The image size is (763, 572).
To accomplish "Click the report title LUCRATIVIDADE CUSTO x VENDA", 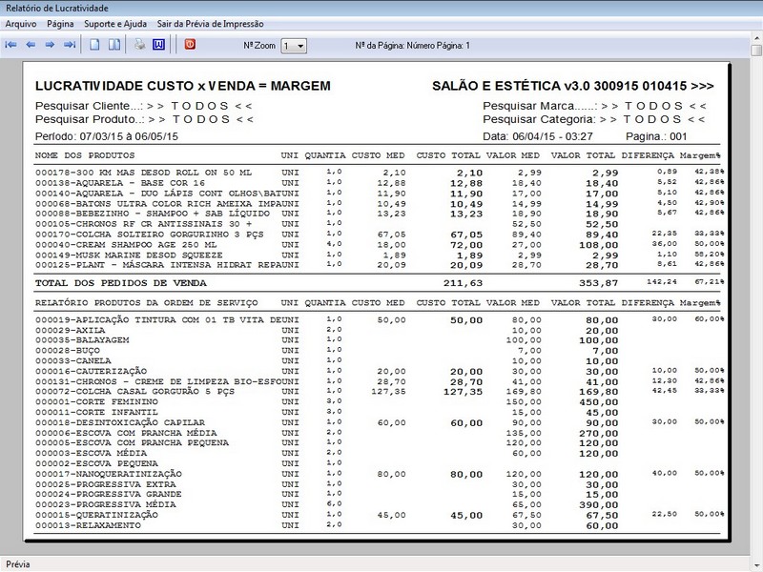I will tap(182, 86).
